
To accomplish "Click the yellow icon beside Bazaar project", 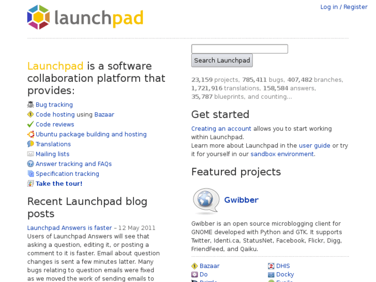I will (194, 266).
